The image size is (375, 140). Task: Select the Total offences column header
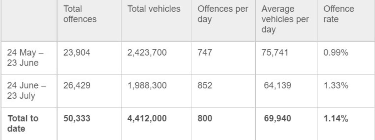pos(80,14)
